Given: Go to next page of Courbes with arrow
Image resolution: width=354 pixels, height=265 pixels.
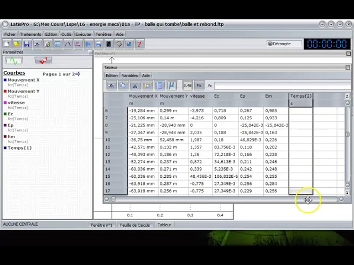Looking at the screenshot, I should [x=78, y=74].
